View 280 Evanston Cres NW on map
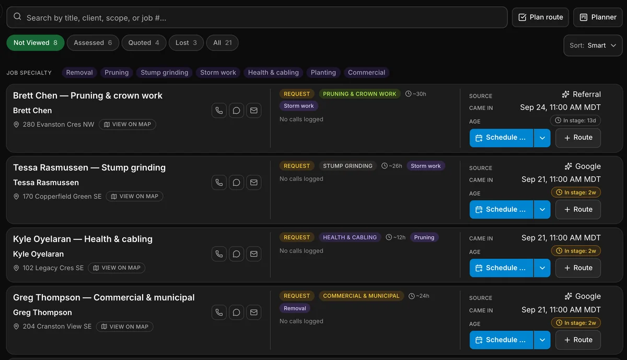Viewport: 627px width, 360px height. 127,125
